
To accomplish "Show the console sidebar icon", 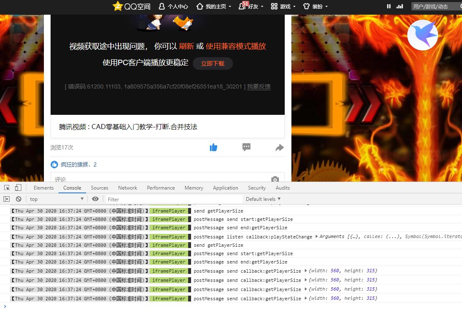I will [x=7, y=199].
